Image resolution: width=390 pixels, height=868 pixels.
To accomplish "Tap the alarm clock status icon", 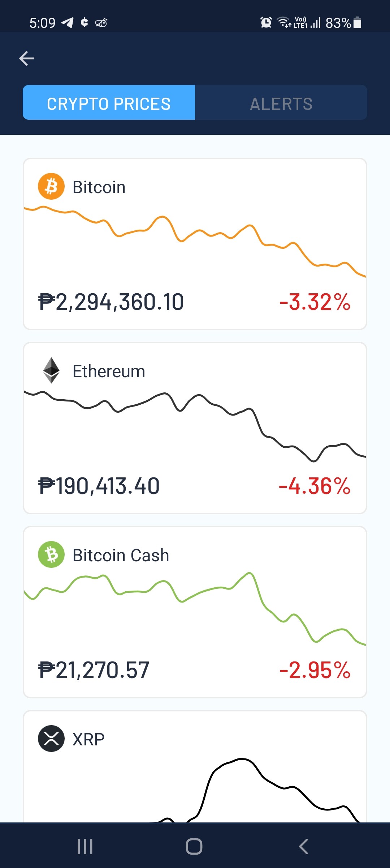I will (x=266, y=22).
